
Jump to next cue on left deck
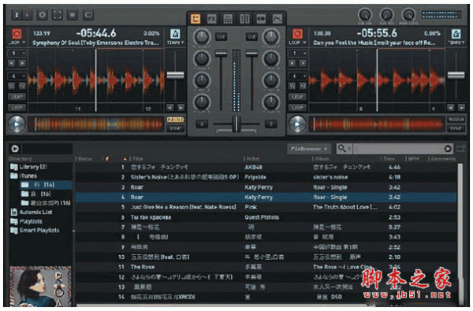click(22, 63)
